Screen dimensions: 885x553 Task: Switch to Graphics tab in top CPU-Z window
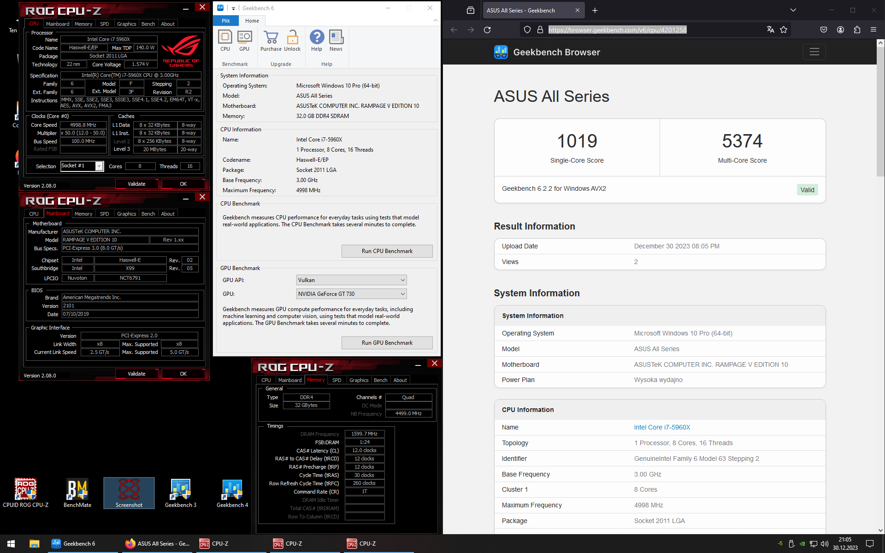click(x=126, y=24)
